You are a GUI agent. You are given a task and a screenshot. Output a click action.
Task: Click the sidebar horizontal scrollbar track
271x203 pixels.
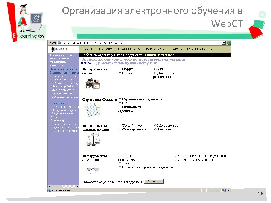tap(69, 186)
